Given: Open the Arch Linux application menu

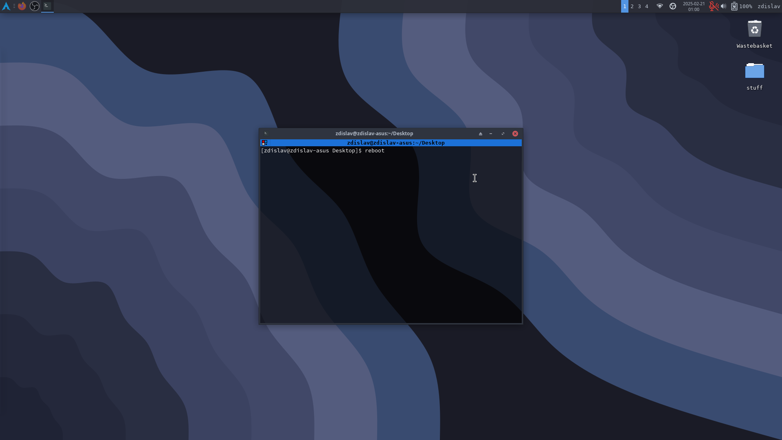Looking at the screenshot, I should pyautogui.click(x=6, y=6).
